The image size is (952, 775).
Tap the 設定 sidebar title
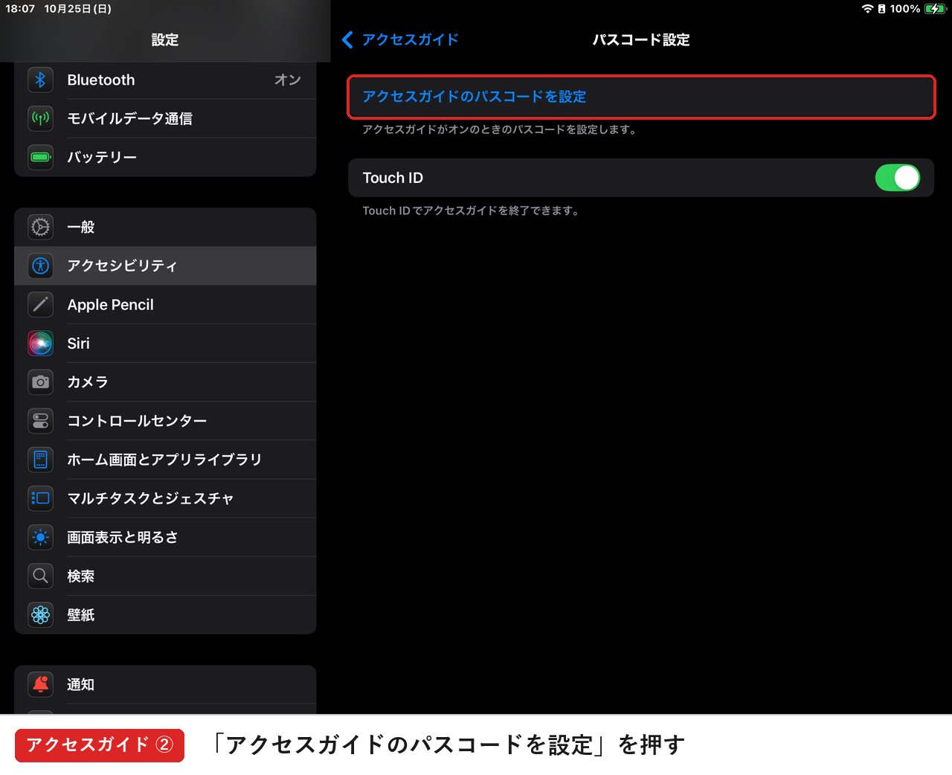(165, 39)
